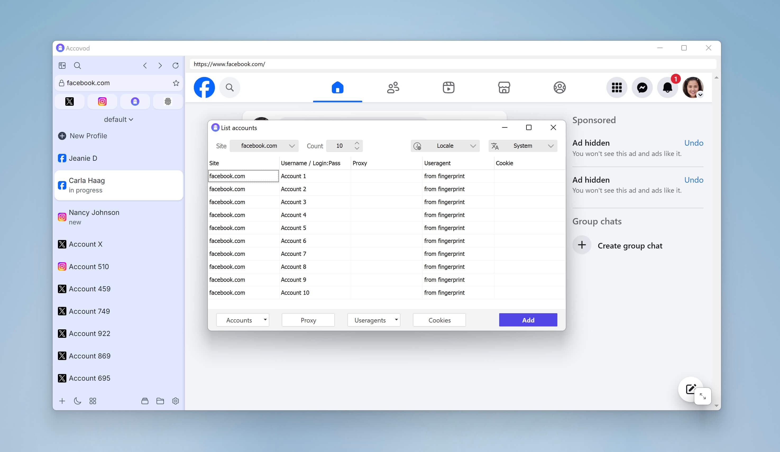Click the fingerprint icon in sidebar shortcuts
The width and height of the screenshot is (780, 452).
pos(168,102)
